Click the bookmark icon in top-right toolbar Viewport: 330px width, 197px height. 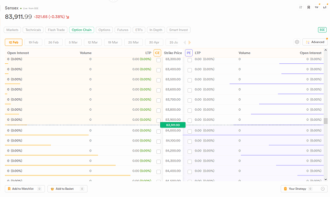(x=308, y=8)
